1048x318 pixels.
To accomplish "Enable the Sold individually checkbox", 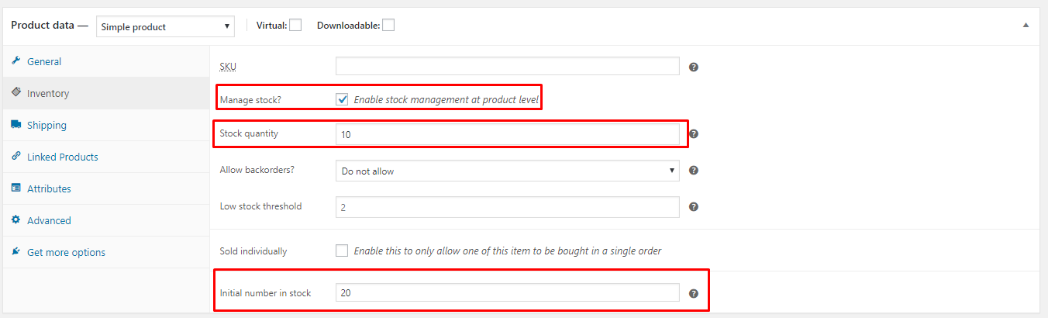I will 342,251.
